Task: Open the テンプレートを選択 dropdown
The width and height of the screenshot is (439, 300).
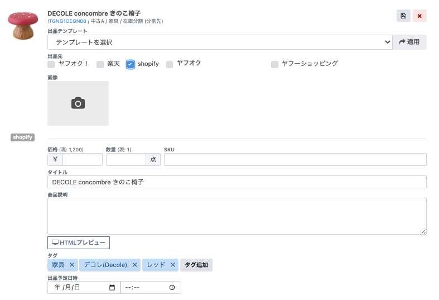Action: click(x=220, y=42)
